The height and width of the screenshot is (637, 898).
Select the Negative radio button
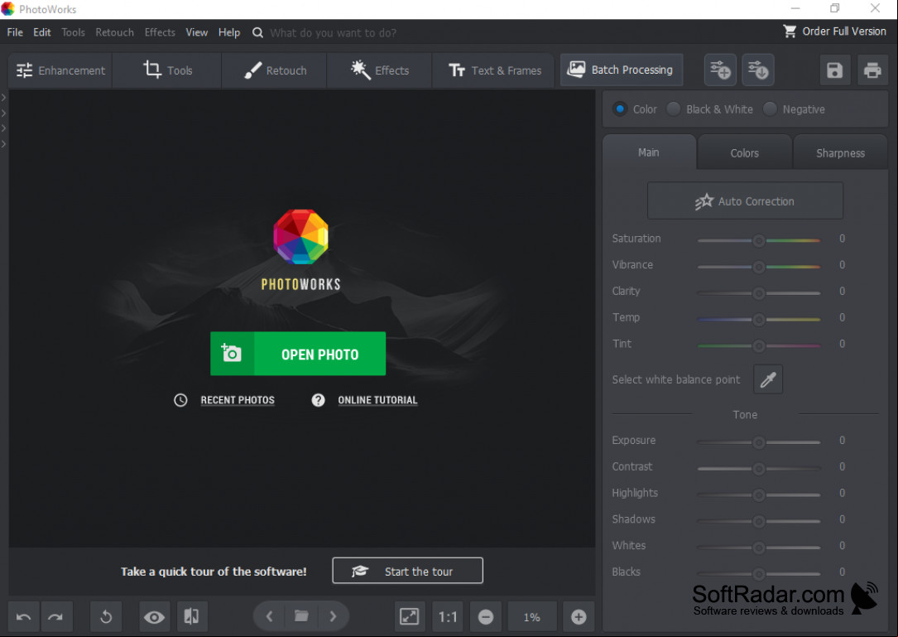coord(770,109)
